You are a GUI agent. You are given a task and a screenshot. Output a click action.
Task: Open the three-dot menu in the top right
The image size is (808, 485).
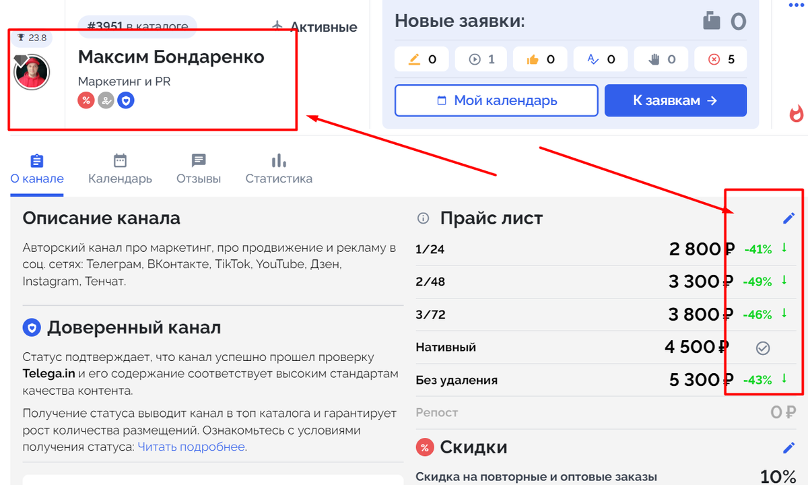click(797, 5)
